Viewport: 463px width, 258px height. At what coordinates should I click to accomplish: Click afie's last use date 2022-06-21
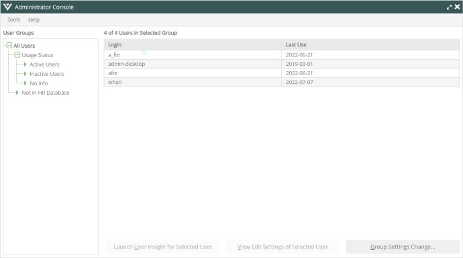[x=299, y=73]
